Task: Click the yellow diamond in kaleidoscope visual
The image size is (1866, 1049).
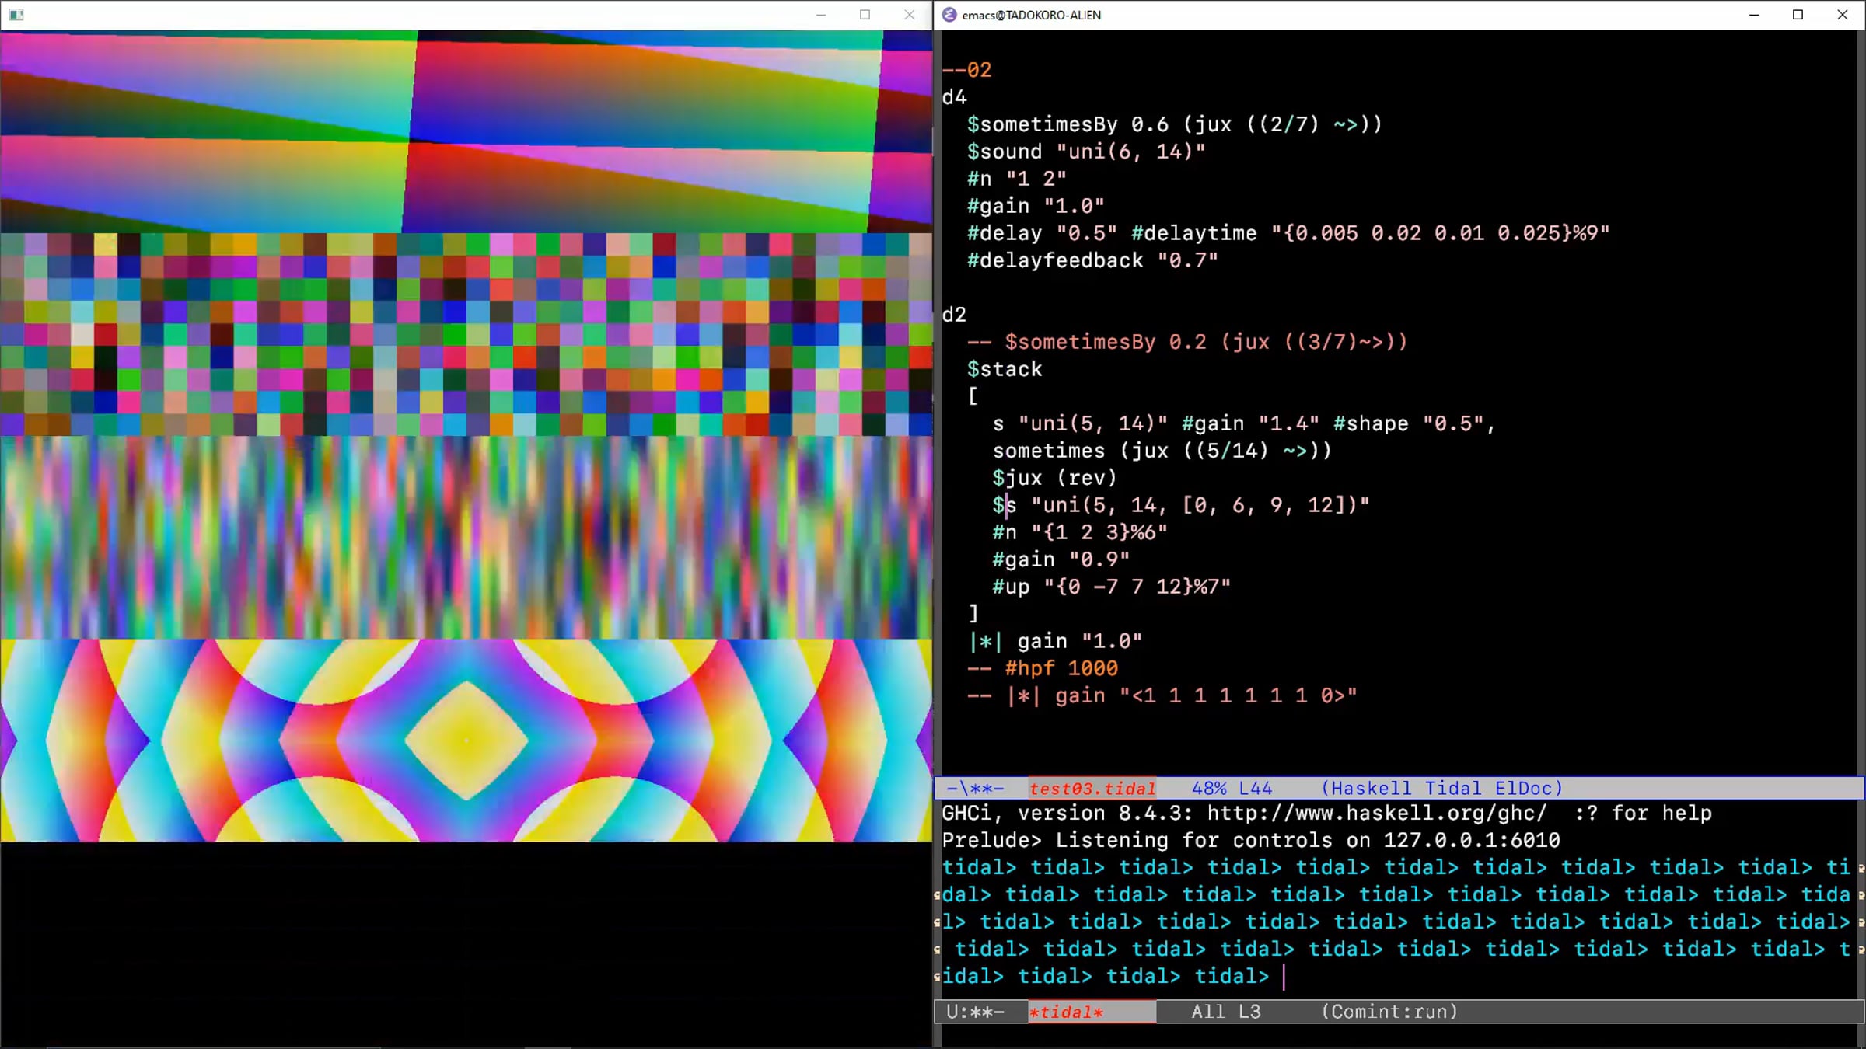Action: tap(466, 741)
